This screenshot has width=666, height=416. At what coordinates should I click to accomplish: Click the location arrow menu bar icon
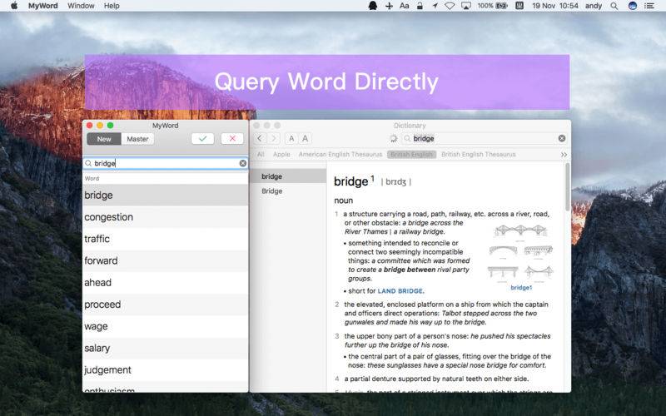435,6
